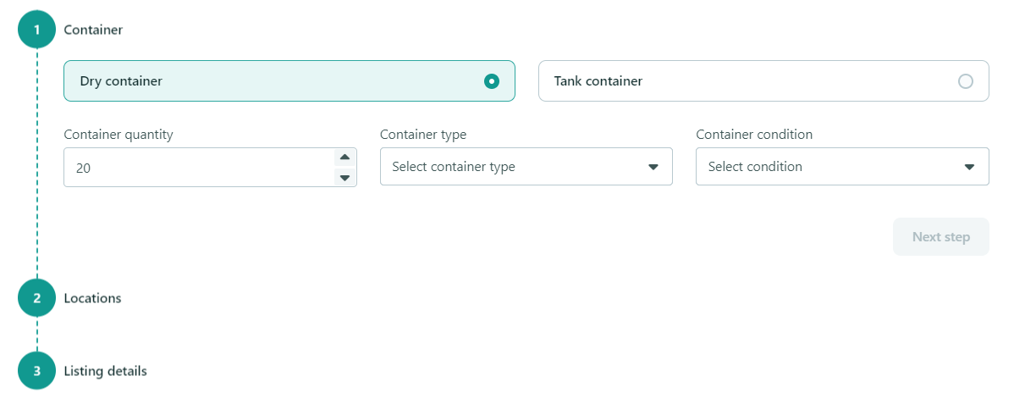The image size is (1014, 398).
Task: Go to the Locations step label
Action: [92, 298]
